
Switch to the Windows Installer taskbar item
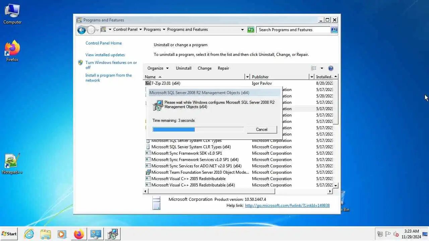click(113, 234)
